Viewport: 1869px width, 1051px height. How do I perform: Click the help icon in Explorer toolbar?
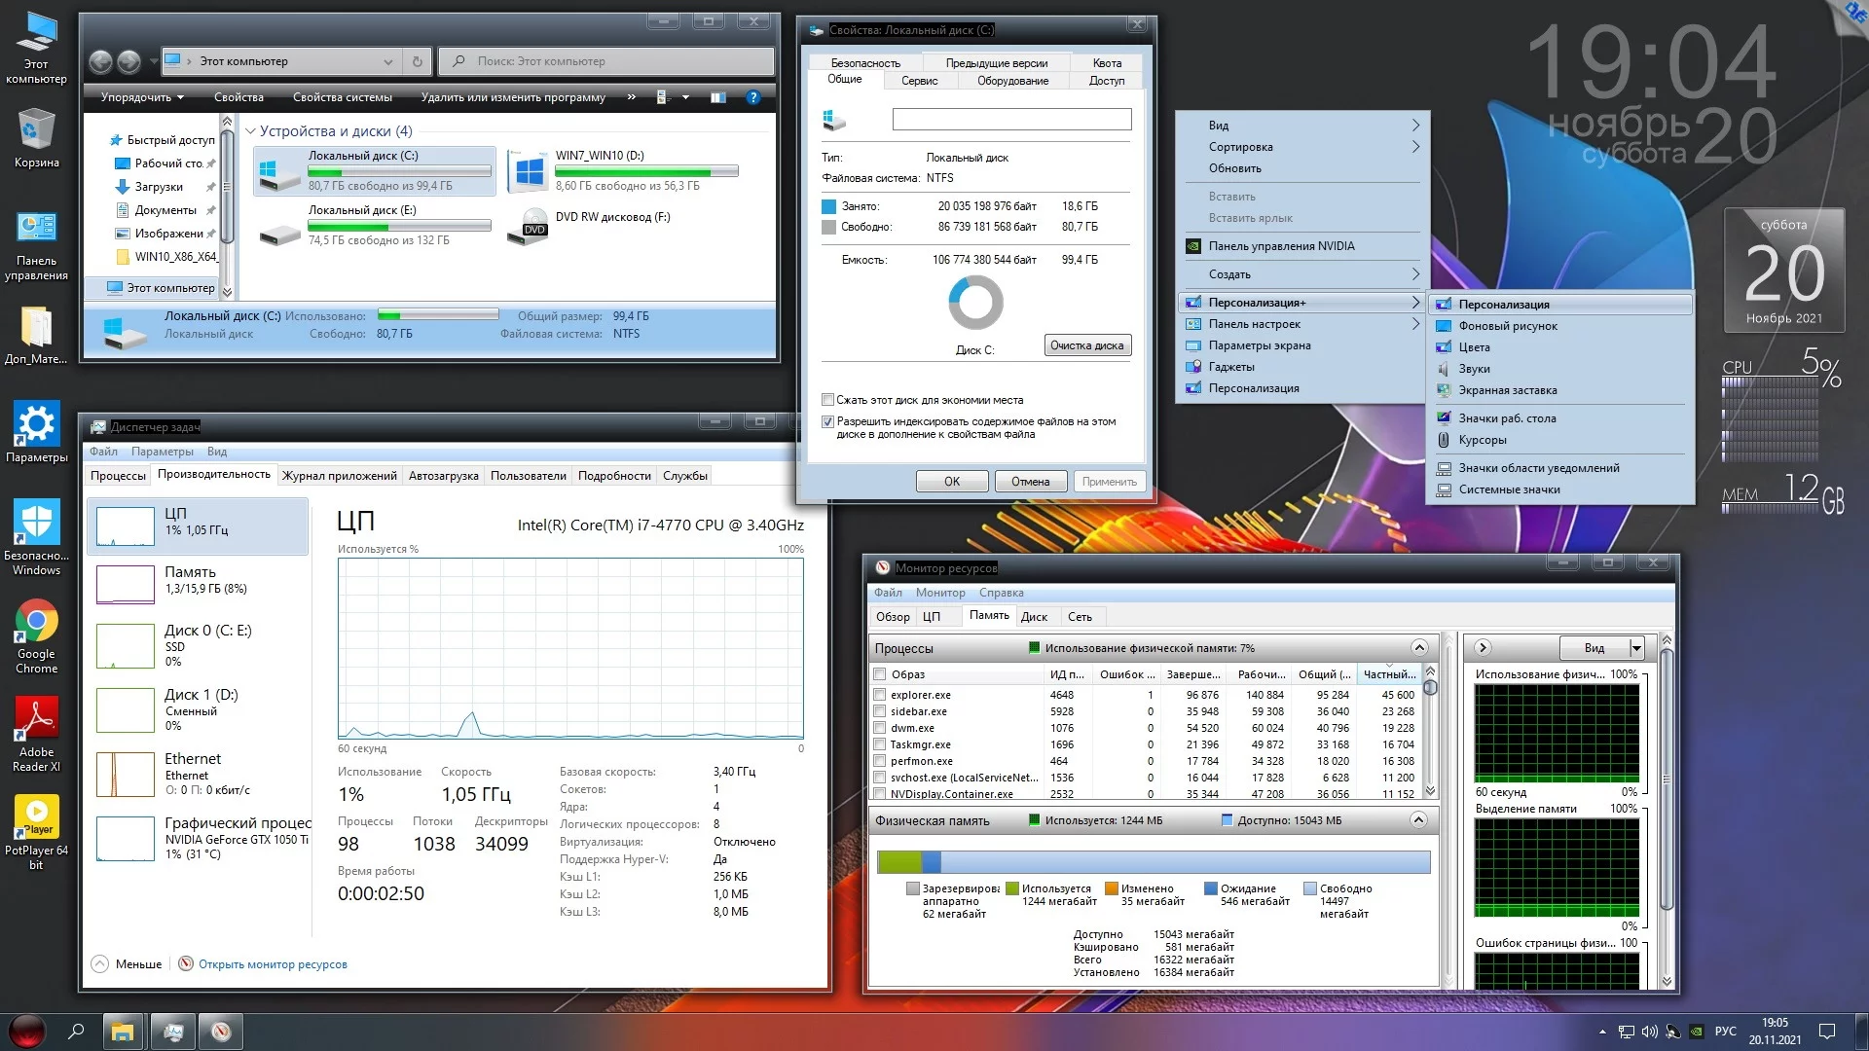[752, 97]
